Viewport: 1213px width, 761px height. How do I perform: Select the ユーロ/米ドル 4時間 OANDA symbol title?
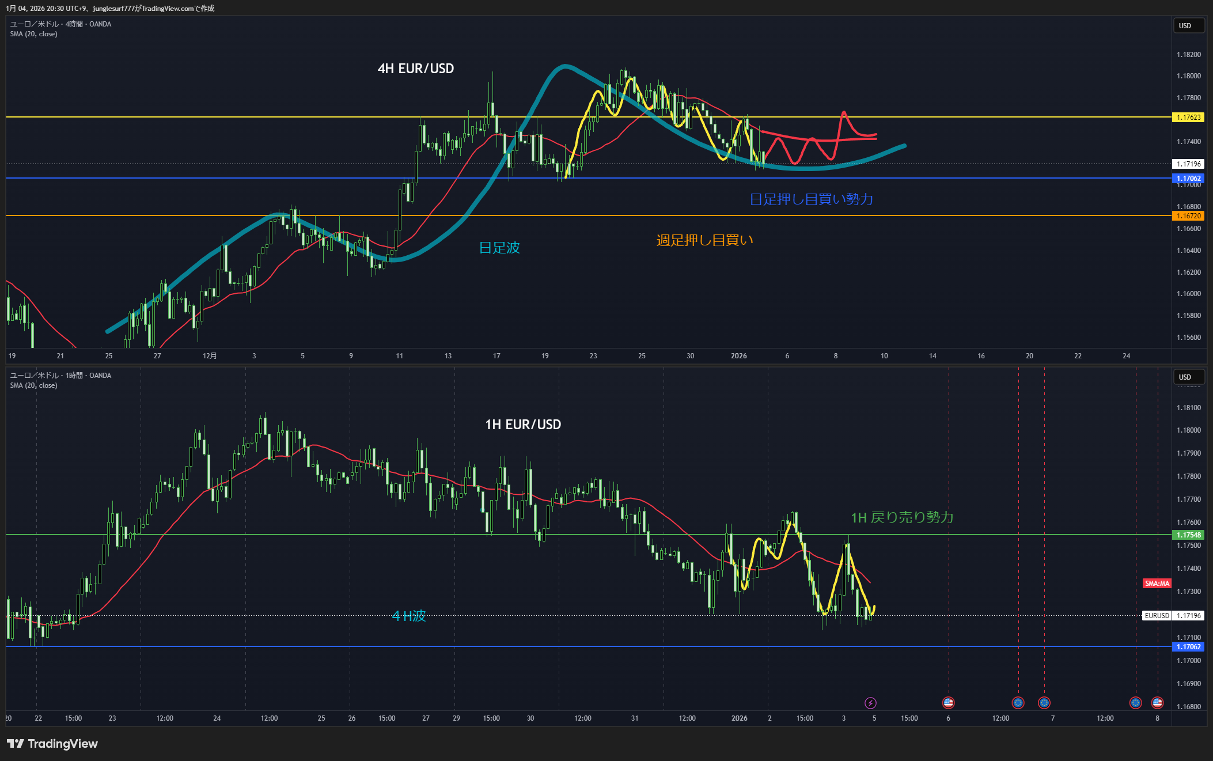tap(60, 24)
